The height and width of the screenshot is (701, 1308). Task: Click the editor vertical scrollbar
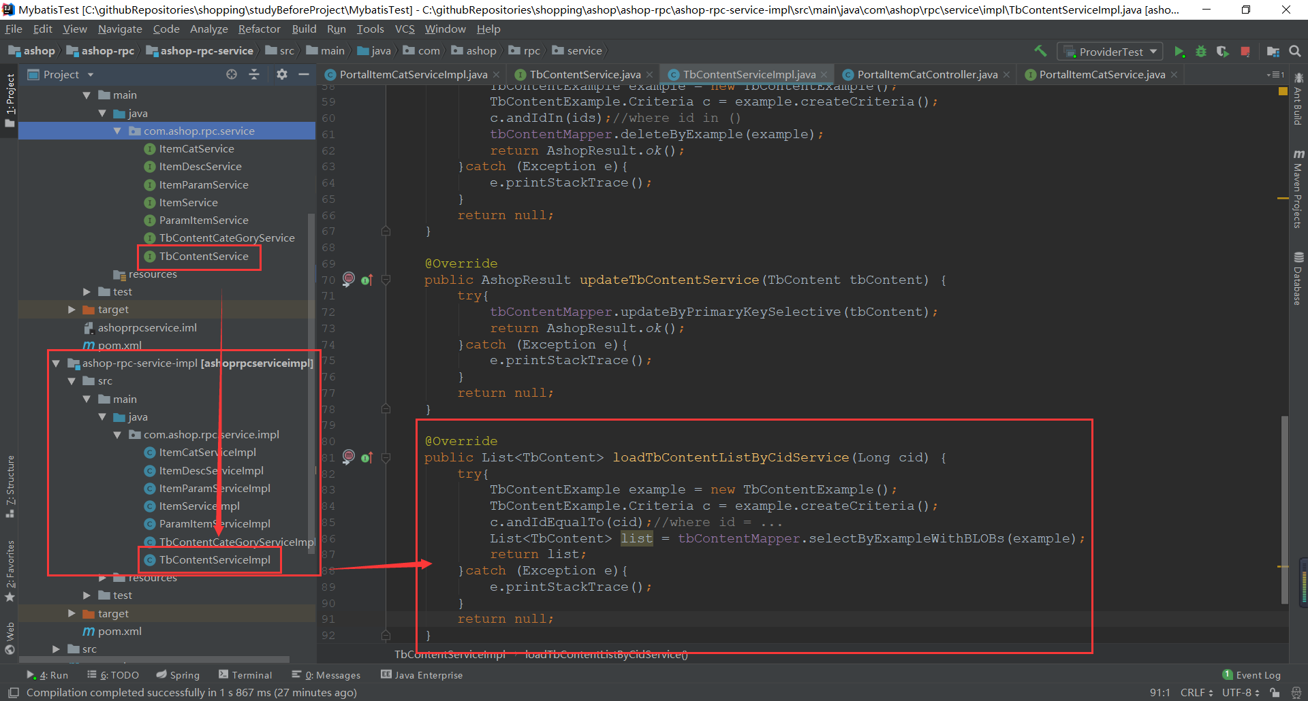pyautogui.click(x=1284, y=510)
